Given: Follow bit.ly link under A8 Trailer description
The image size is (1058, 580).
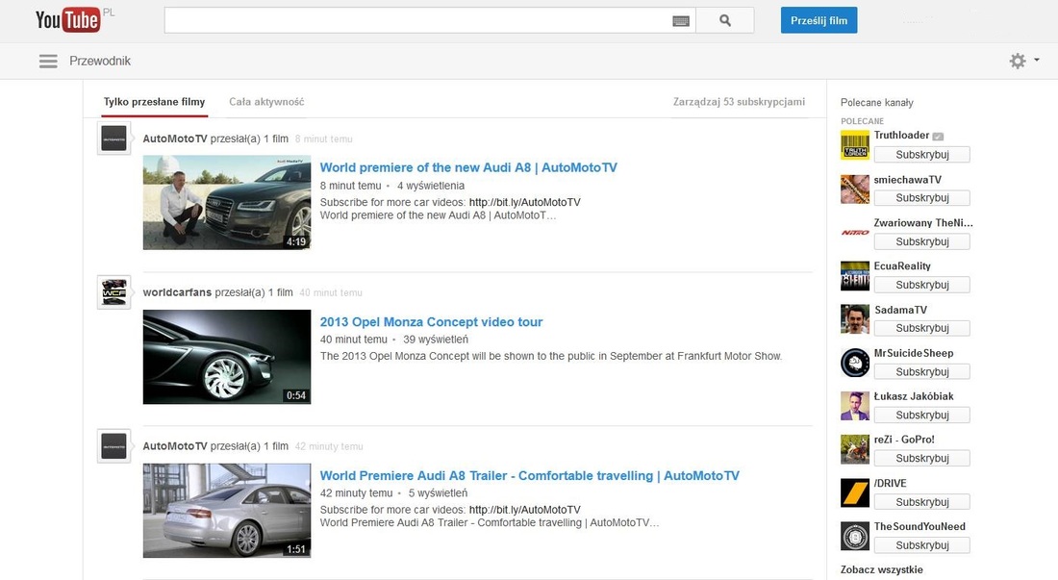Looking at the screenshot, I should 525,510.
